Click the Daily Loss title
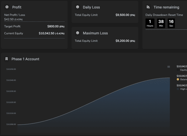This screenshot has height=136, width=187. tap(91, 7)
